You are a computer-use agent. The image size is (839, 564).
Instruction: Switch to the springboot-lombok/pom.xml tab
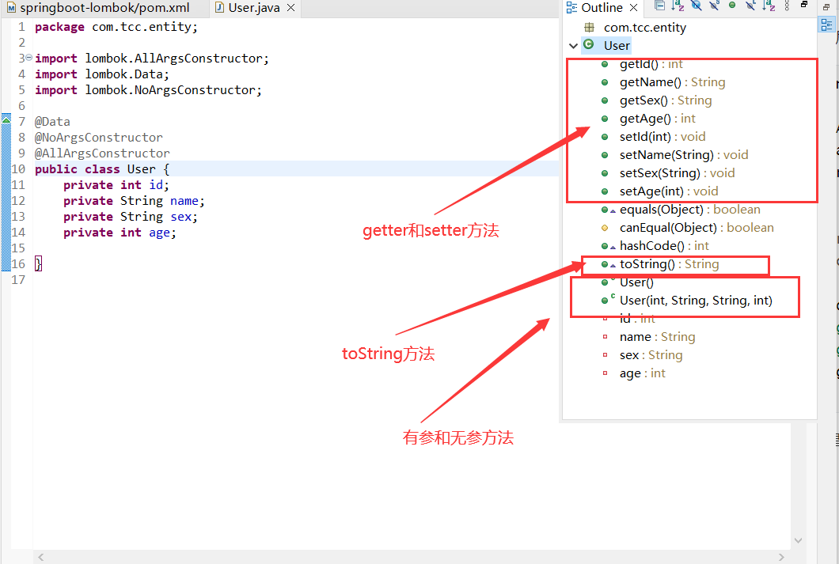coord(98,7)
